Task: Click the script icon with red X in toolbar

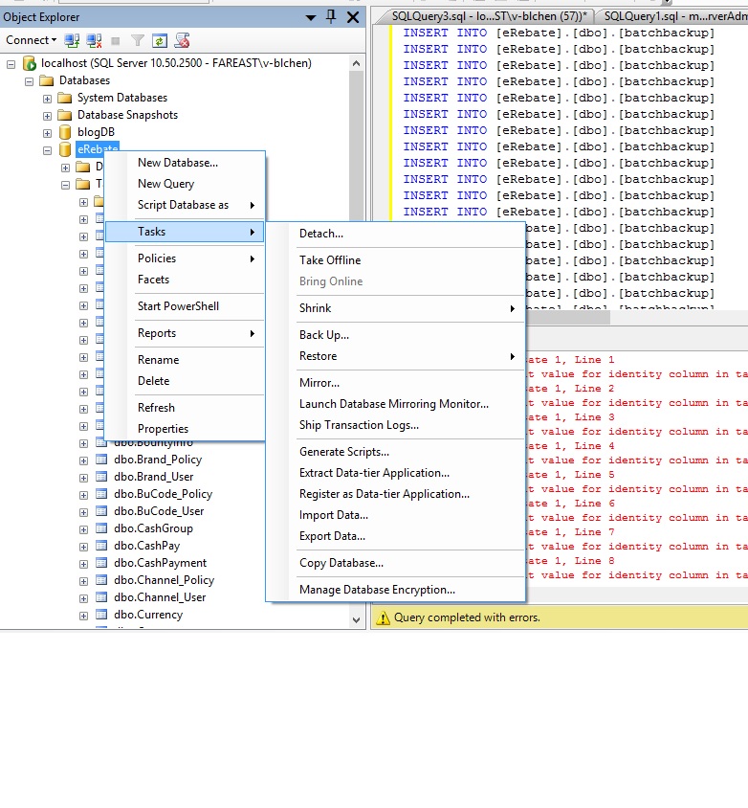Action: (182, 40)
